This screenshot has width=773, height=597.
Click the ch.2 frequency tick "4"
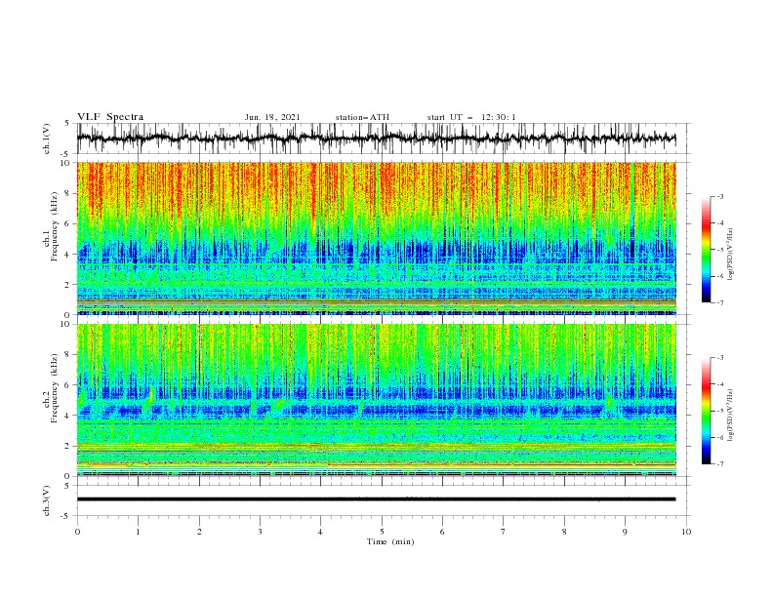(68, 416)
